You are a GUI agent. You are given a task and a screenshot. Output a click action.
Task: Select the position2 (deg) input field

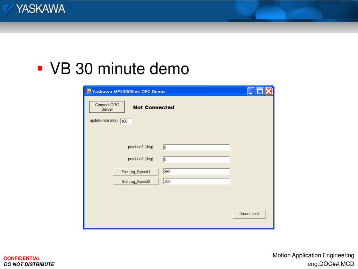[x=196, y=159]
